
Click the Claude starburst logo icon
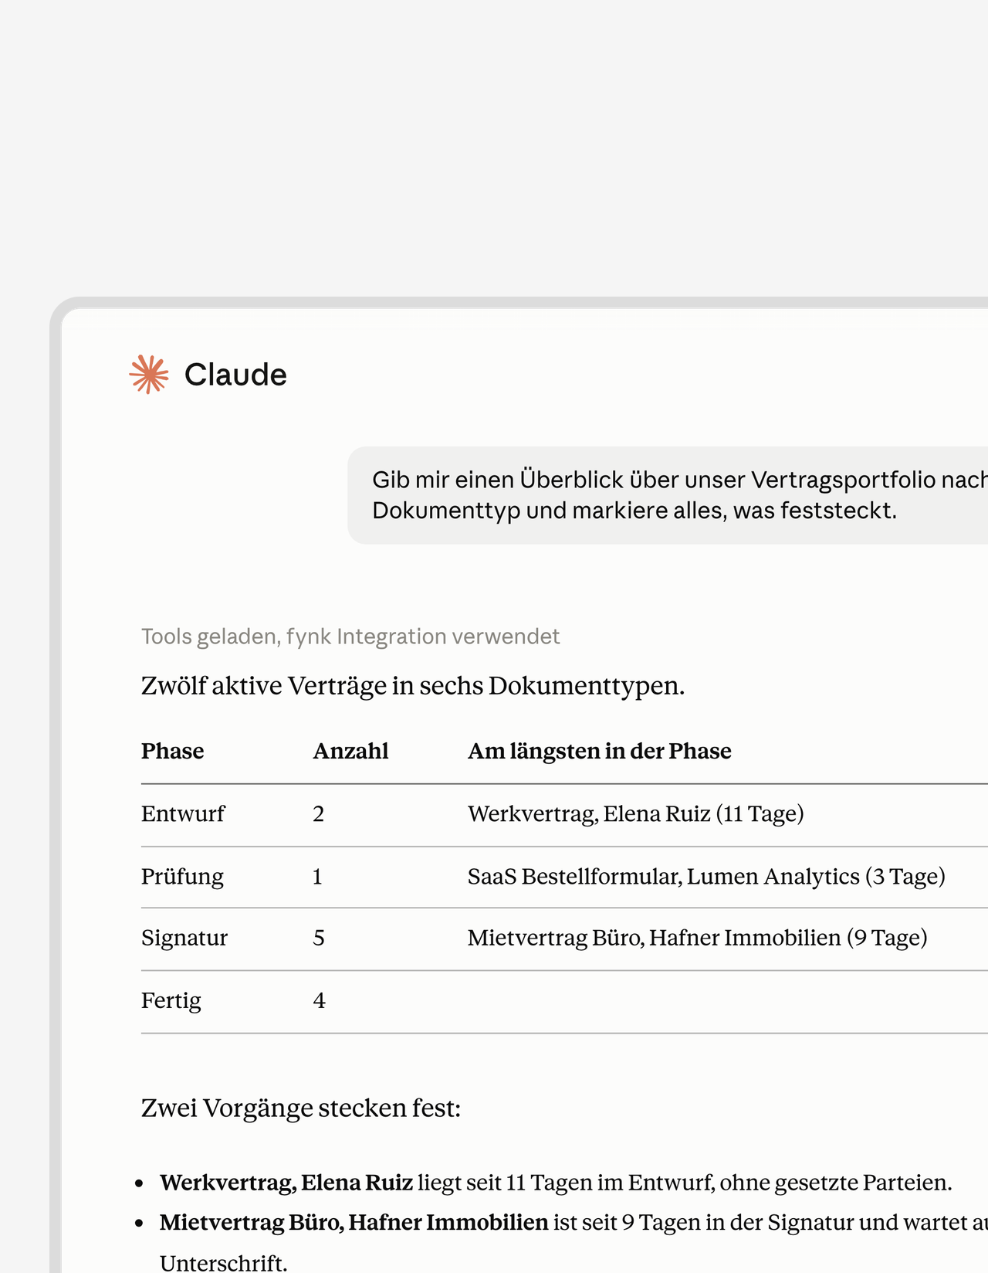click(x=149, y=375)
